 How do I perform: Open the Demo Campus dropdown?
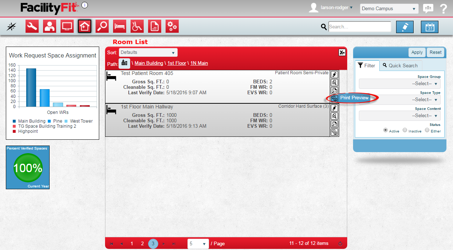[x=389, y=9]
